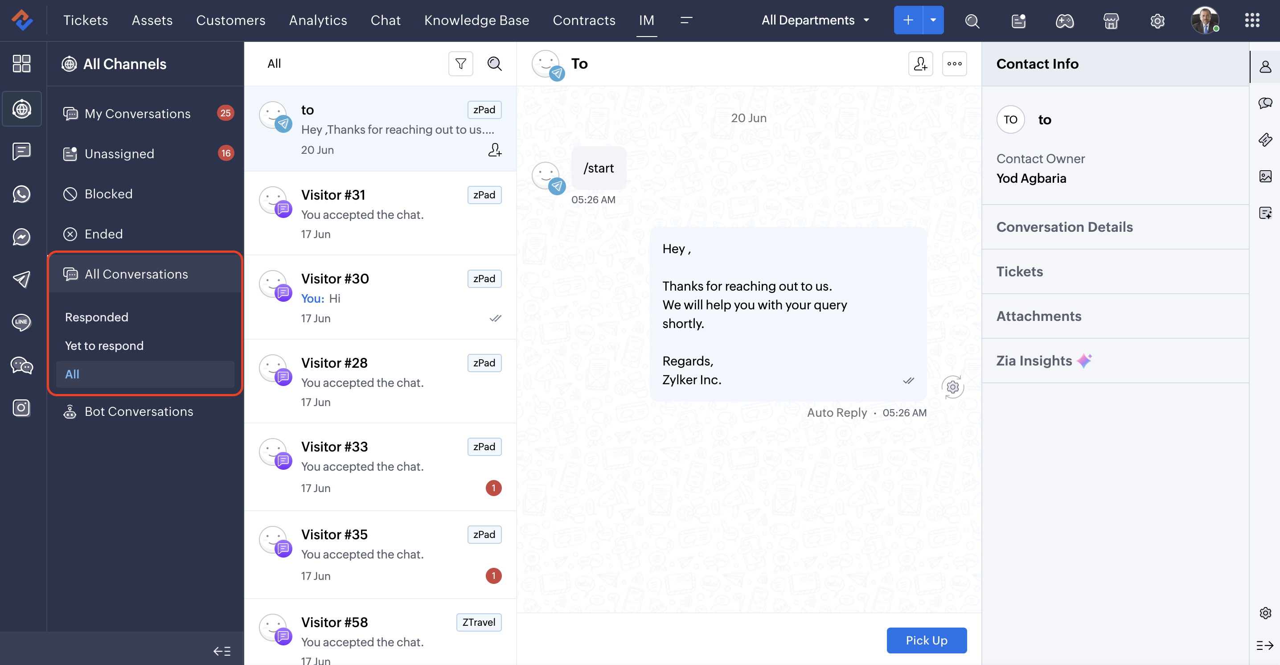Collapse the All Conversations group
Image resolution: width=1280 pixels, height=665 pixels.
(x=145, y=274)
